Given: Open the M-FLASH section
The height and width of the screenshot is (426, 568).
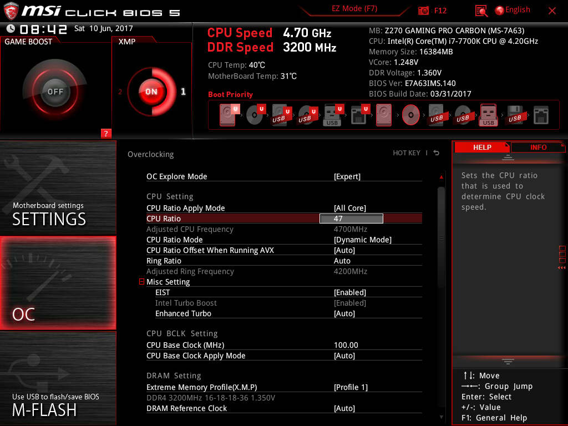Looking at the screenshot, I should tap(58, 378).
